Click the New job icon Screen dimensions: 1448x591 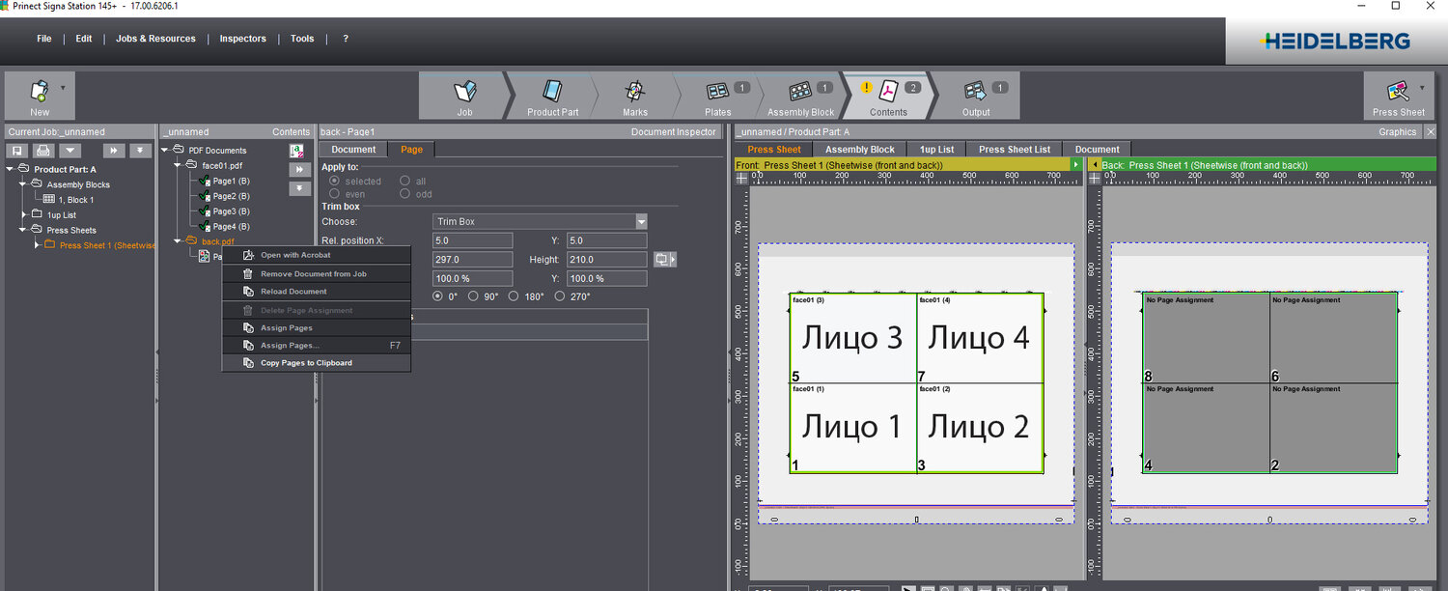pyautogui.click(x=40, y=91)
